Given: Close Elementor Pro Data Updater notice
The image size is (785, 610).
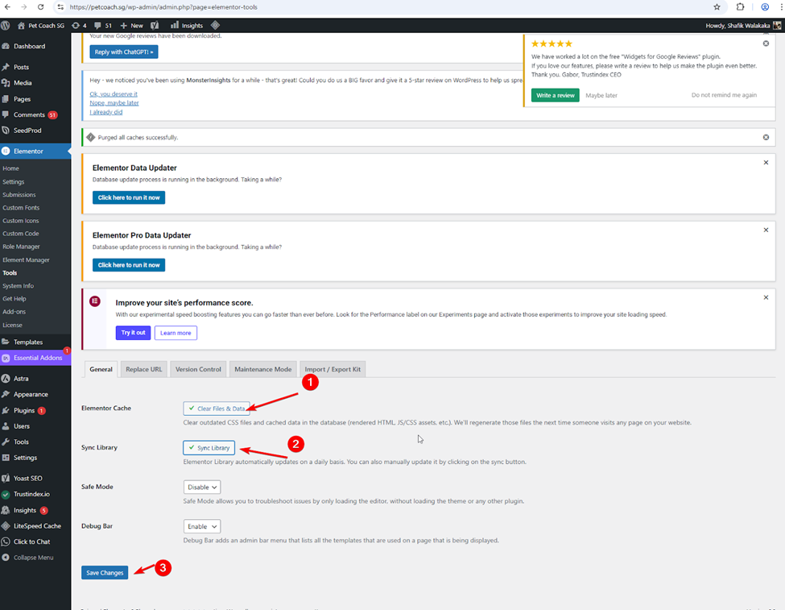Looking at the screenshot, I should tap(766, 230).
